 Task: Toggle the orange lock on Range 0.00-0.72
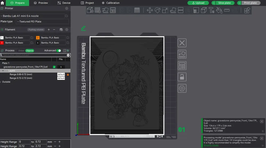click(x=68, y=74)
